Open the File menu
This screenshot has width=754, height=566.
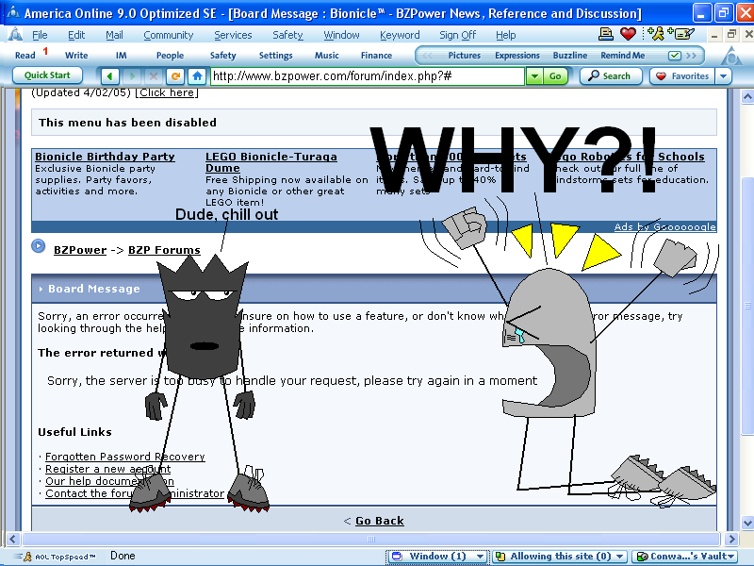(x=40, y=35)
